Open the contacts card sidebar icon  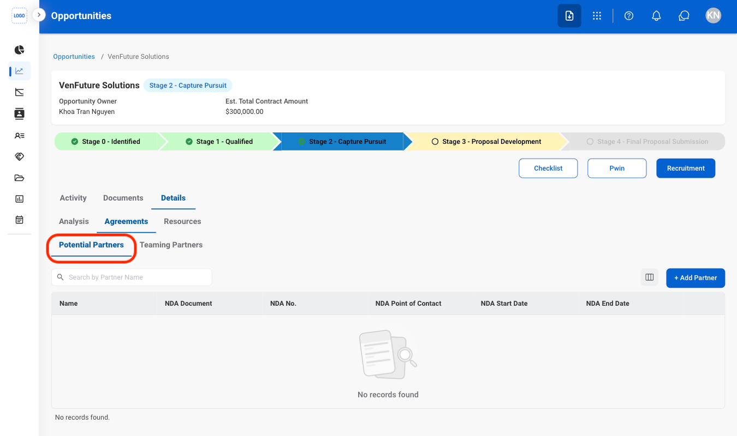[x=19, y=114]
